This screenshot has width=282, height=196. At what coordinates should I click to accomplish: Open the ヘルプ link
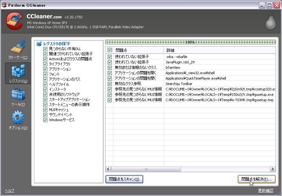[10, 190]
